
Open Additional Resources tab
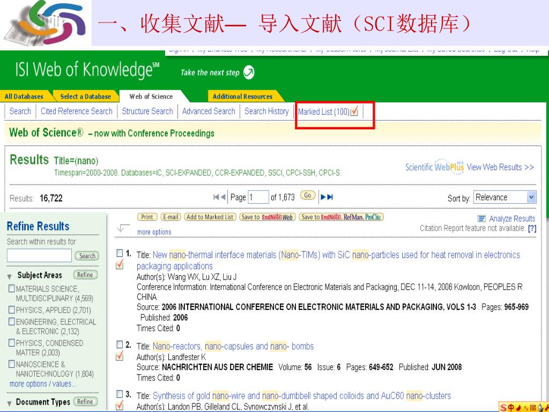click(243, 97)
